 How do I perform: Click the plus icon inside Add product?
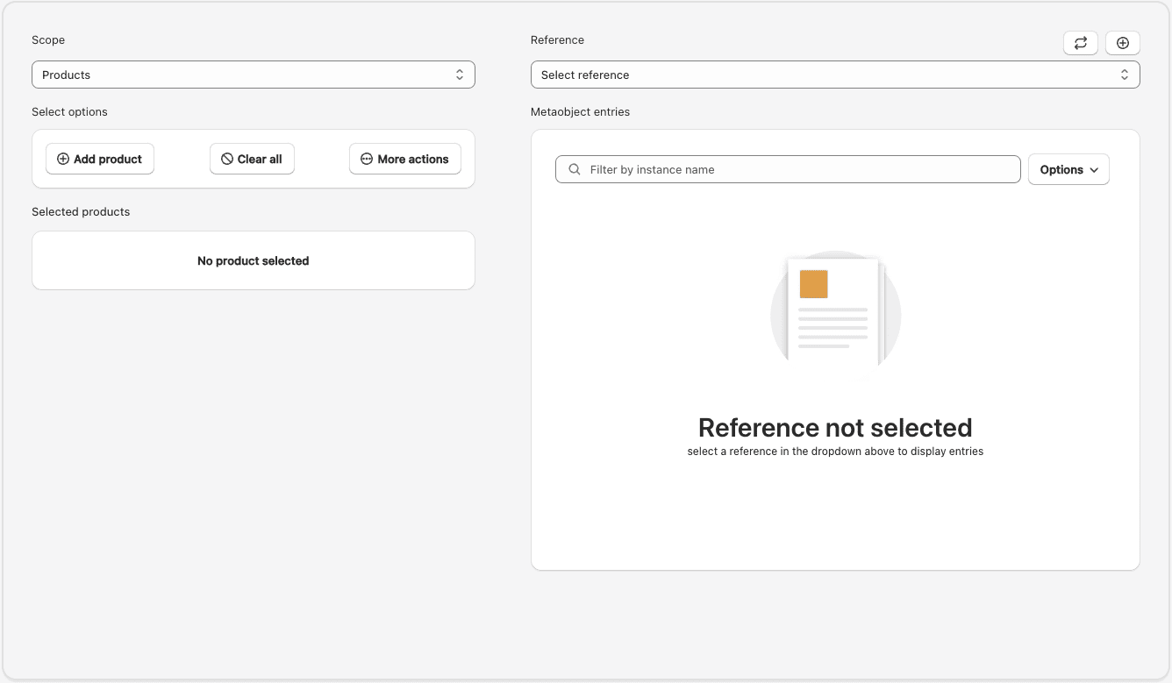tap(63, 159)
